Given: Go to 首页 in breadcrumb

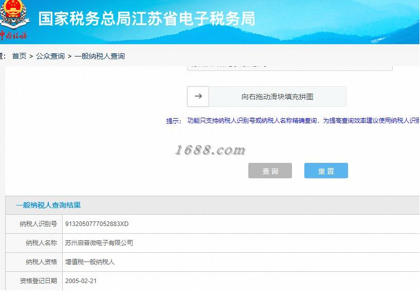Looking at the screenshot, I should point(20,56).
